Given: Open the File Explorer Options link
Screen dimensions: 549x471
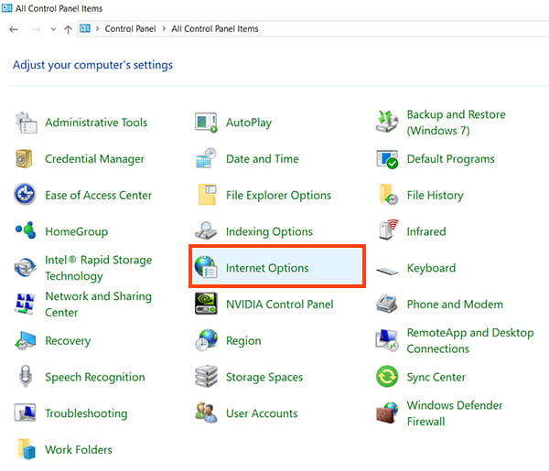Looking at the screenshot, I should point(279,195).
